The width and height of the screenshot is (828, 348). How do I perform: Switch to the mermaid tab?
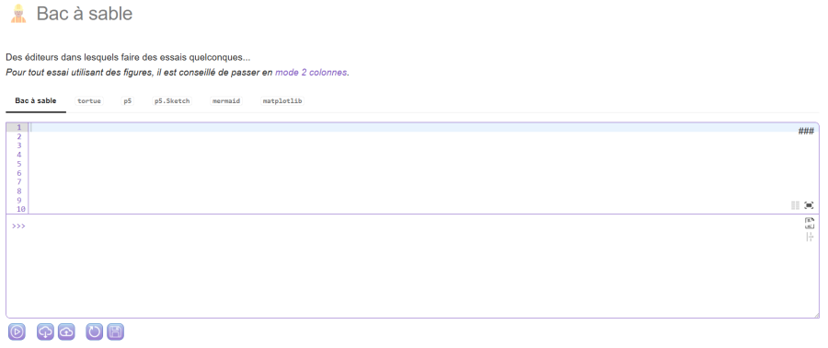pyautogui.click(x=226, y=101)
